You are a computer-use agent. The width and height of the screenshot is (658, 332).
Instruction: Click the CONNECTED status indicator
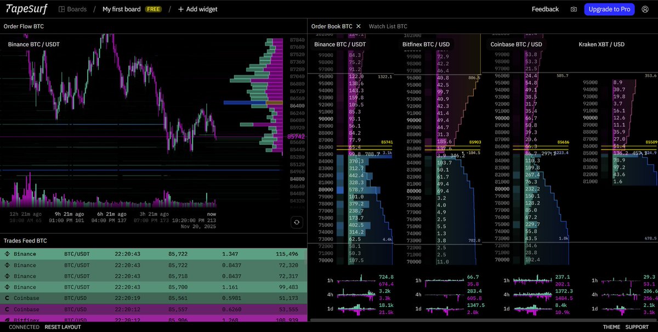pyautogui.click(x=24, y=327)
